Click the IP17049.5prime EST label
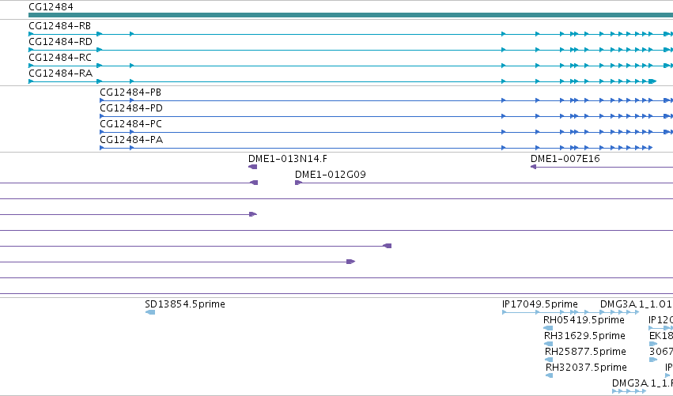The height and width of the screenshot is (396, 673). coord(540,304)
